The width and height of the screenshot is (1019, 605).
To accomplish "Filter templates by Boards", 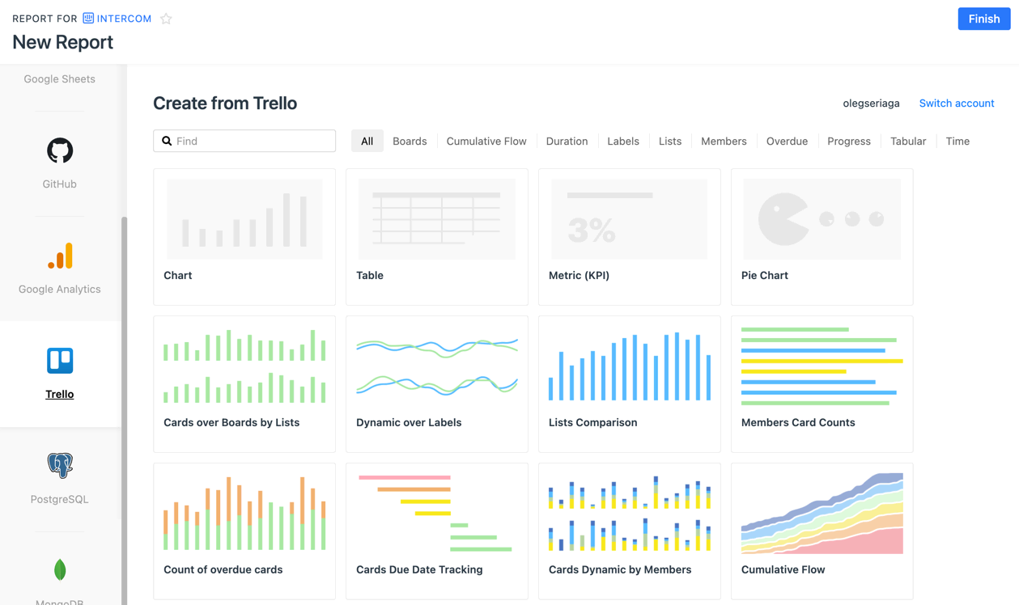I will pos(410,141).
